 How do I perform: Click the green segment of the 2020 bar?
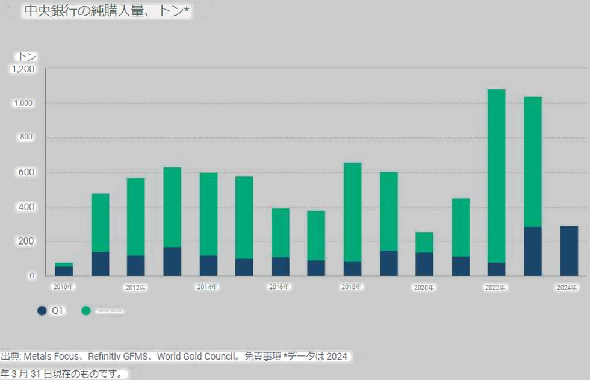(424, 242)
